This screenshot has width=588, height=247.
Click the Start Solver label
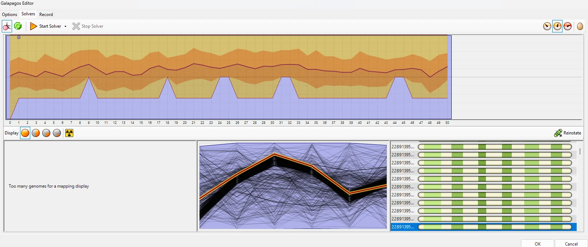[50, 26]
